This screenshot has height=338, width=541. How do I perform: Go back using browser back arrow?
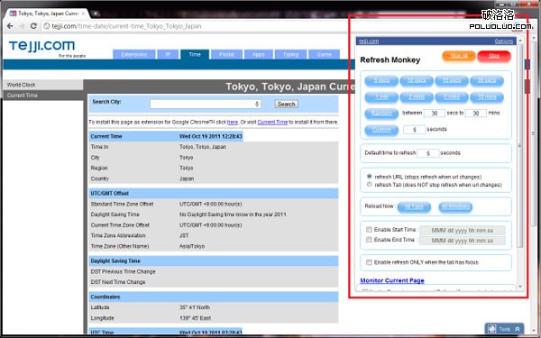point(10,26)
